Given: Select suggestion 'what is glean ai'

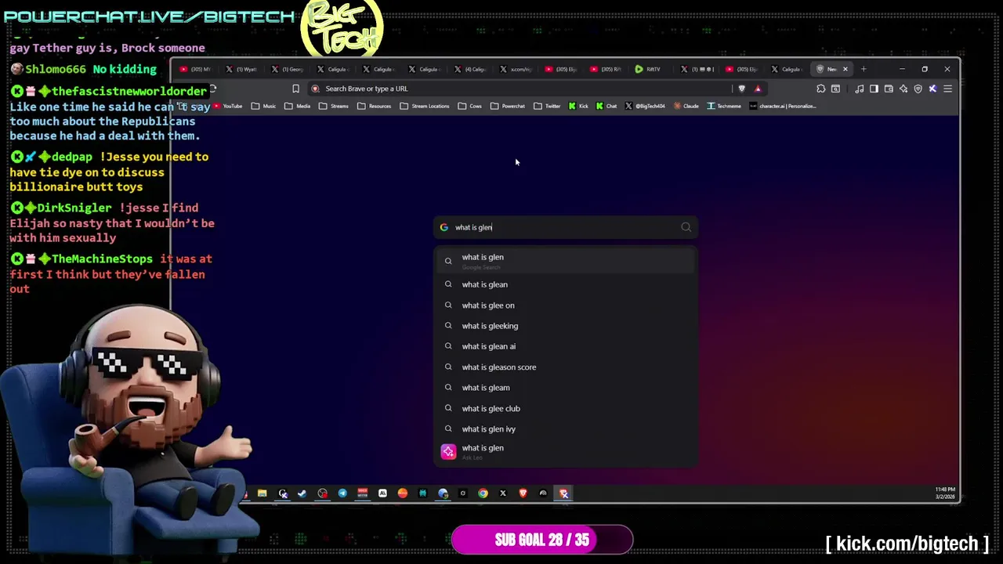Looking at the screenshot, I should pyautogui.click(x=566, y=346).
